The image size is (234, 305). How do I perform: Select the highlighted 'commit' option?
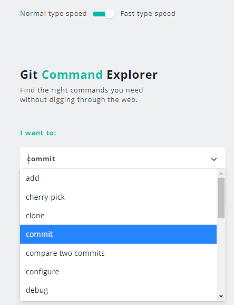click(118, 234)
